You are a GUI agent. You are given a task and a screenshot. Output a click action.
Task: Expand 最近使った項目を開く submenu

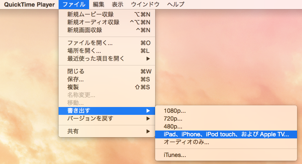click(x=107, y=59)
